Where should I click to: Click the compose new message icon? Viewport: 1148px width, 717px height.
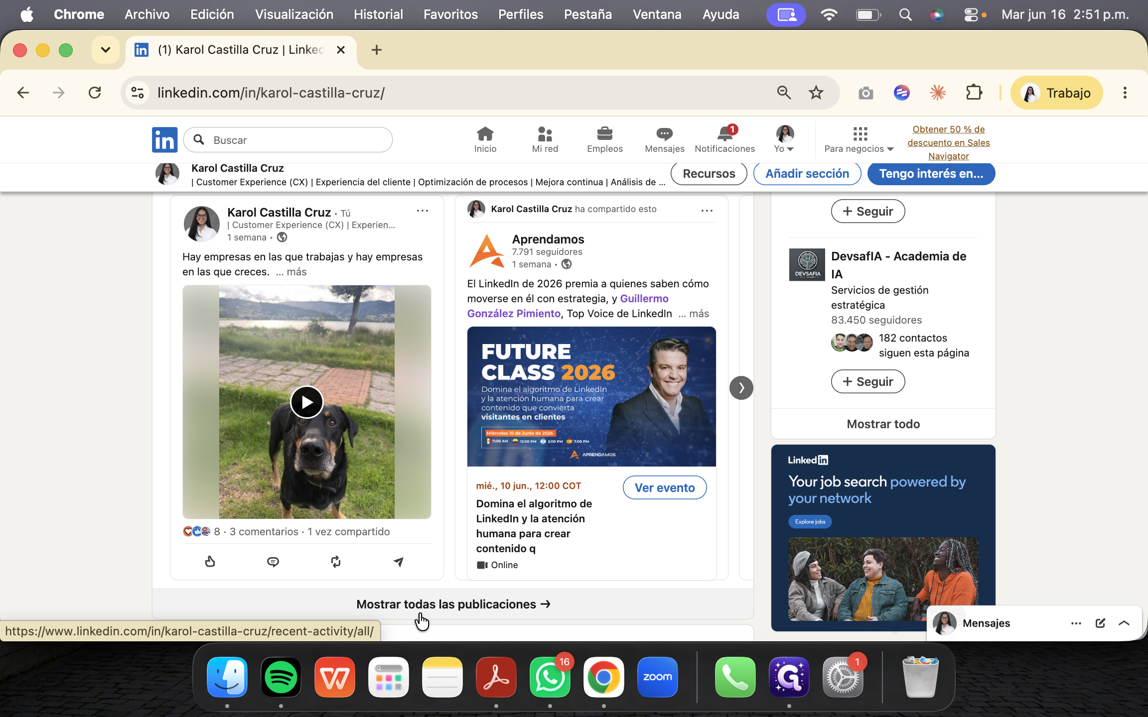coord(1100,623)
